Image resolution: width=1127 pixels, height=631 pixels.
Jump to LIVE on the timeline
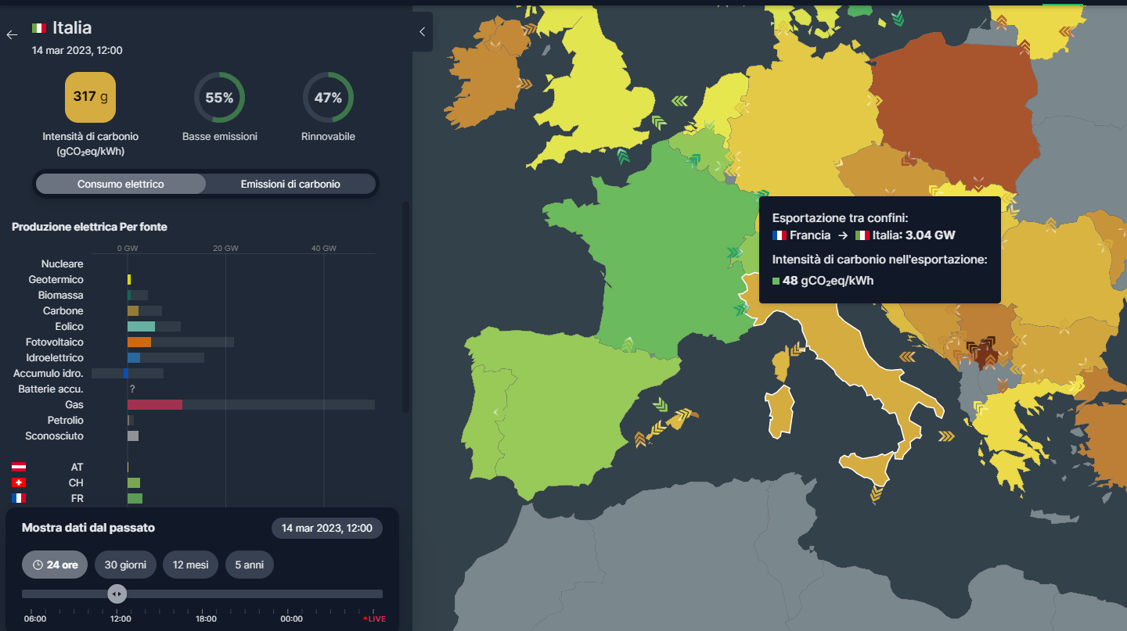pos(375,618)
